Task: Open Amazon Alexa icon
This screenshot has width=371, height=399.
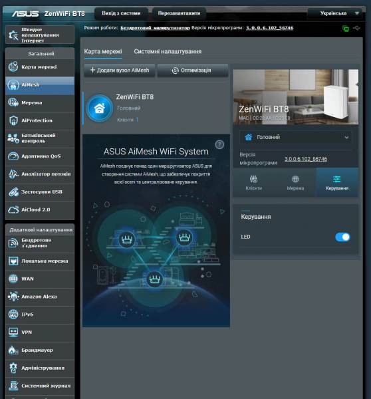Action: coord(13,297)
